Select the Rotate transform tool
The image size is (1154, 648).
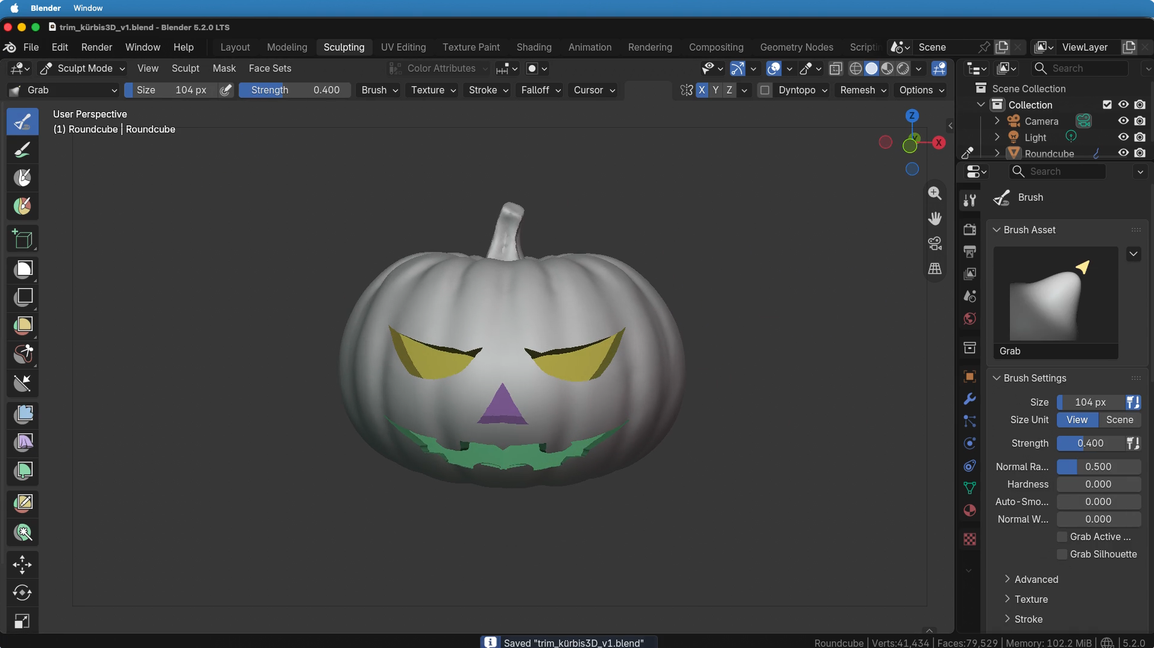[x=23, y=593]
